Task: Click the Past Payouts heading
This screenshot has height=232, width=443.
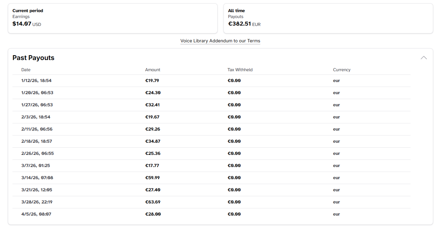Action: pos(33,58)
